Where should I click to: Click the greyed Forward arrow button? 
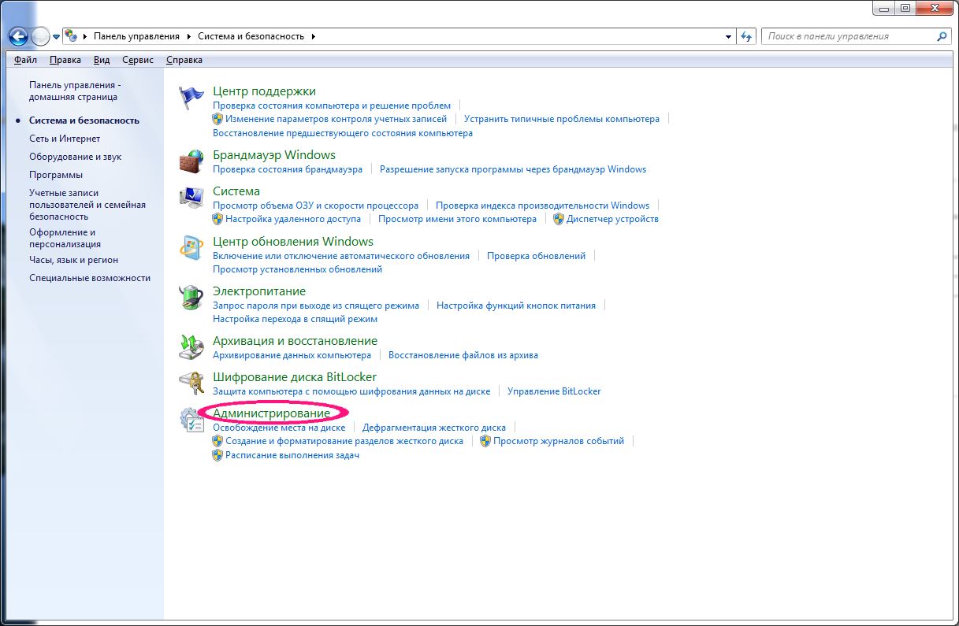(x=39, y=36)
